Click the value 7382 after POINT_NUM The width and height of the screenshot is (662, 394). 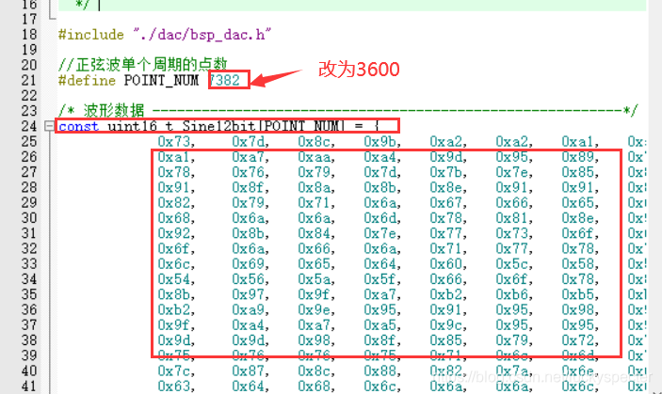[231, 81]
